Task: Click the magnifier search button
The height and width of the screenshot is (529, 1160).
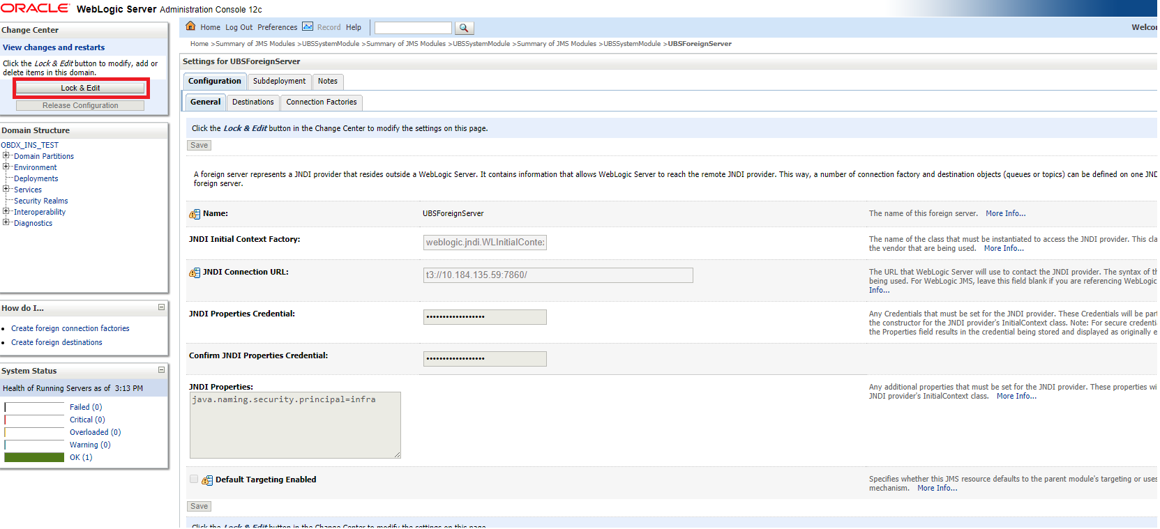Action: tap(464, 28)
